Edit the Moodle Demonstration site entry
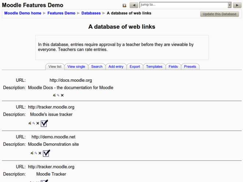 [x=32, y=153]
